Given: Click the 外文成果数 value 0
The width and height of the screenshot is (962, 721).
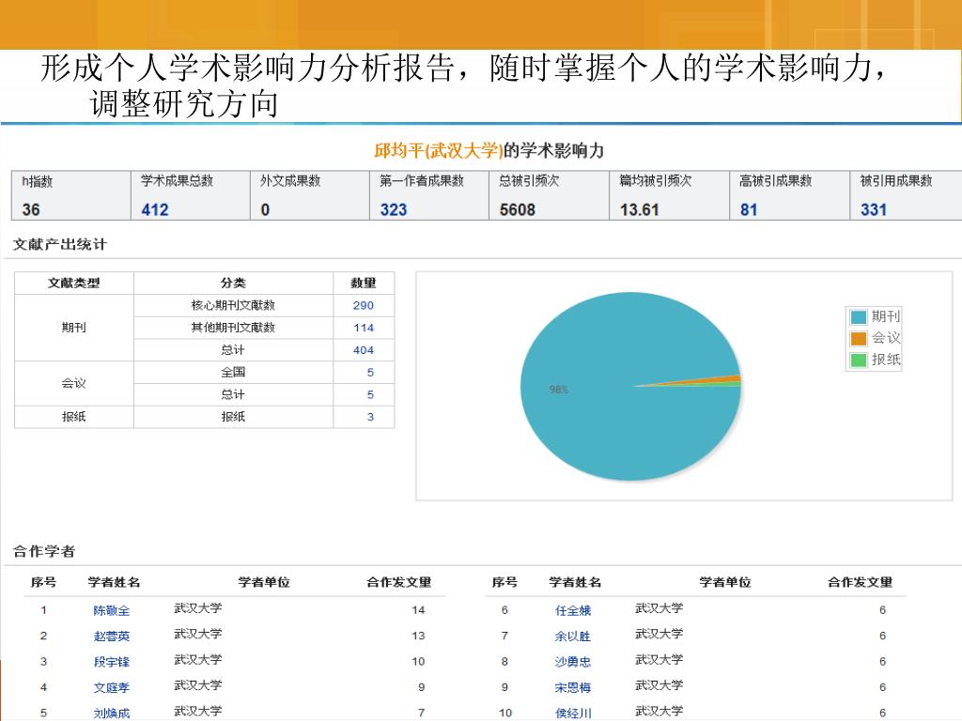Looking at the screenshot, I should pos(265,209).
